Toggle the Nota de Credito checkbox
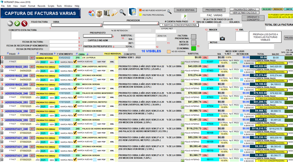Image resolution: width=293 pixels, height=162 pixels. click(193, 43)
